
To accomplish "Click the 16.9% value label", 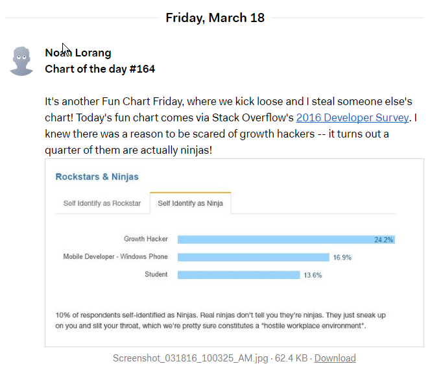I will tap(342, 258).
